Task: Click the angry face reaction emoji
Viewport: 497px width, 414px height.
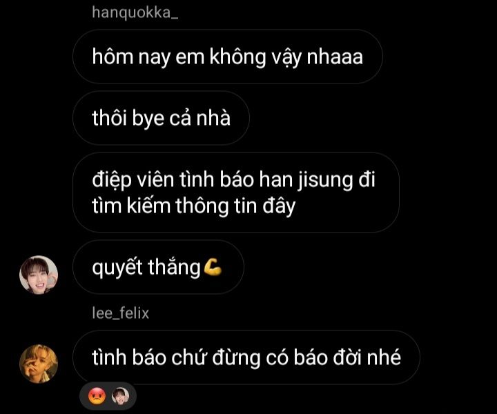Action: [97, 396]
